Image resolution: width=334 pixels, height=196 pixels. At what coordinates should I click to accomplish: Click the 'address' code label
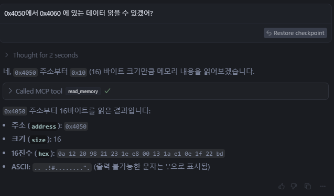coord(44,126)
